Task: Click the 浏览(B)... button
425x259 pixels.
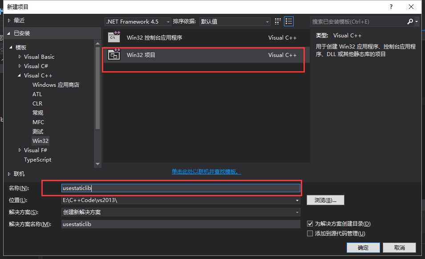Action: point(325,200)
